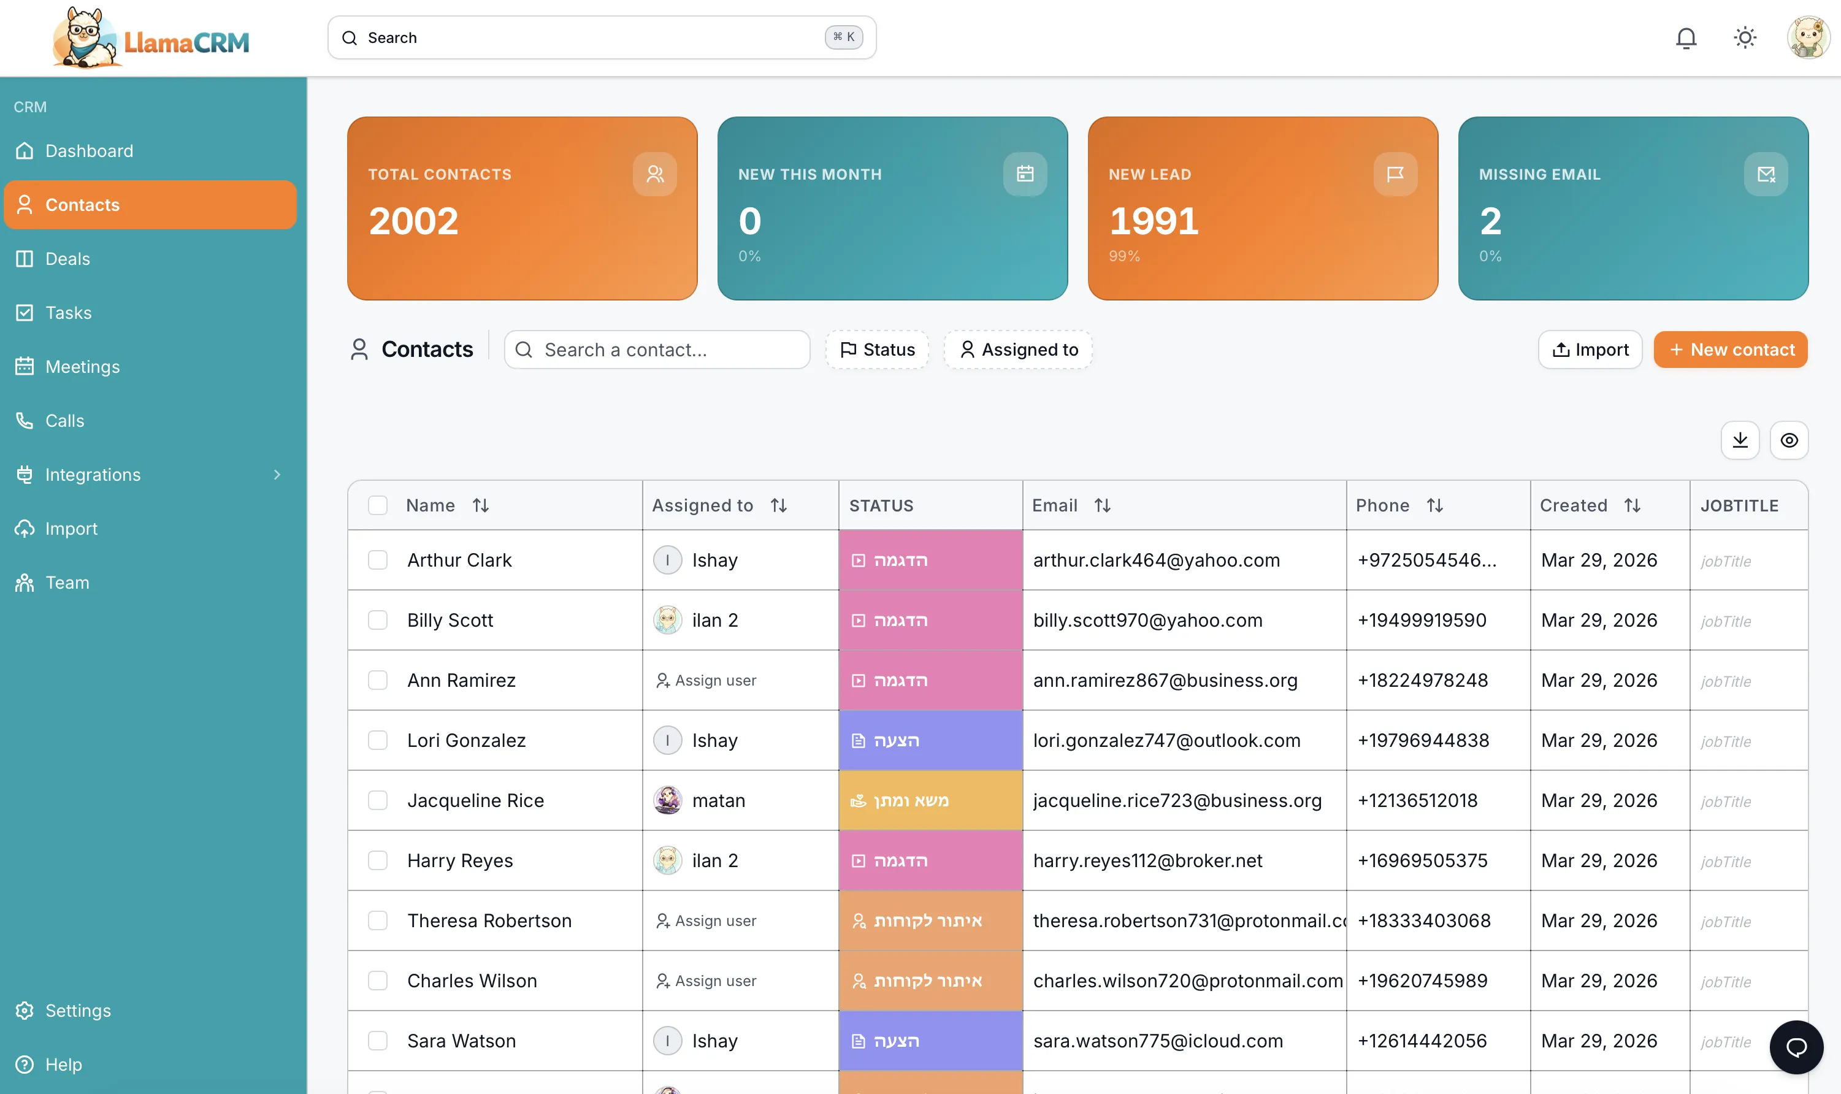Open Calls from the sidebar phone icon
This screenshot has height=1094, width=1841.
click(25, 420)
